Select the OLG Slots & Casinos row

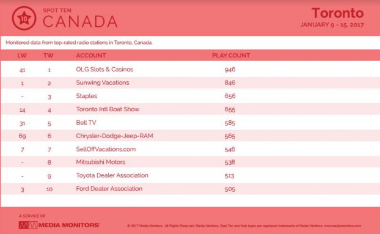coord(190,70)
